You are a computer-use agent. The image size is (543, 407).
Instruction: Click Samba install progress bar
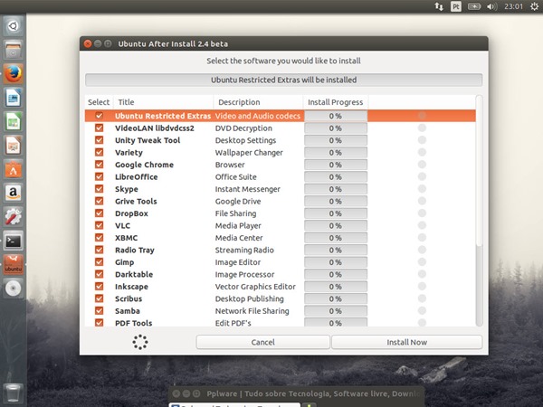pyautogui.click(x=336, y=311)
